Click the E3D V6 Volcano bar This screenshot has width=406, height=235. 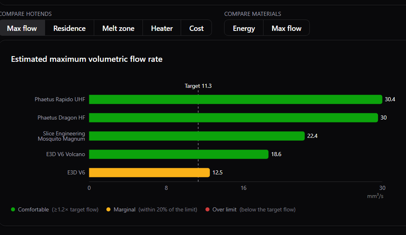point(179,154)
